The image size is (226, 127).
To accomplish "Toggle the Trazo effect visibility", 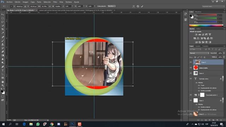I will click(199, 85).
